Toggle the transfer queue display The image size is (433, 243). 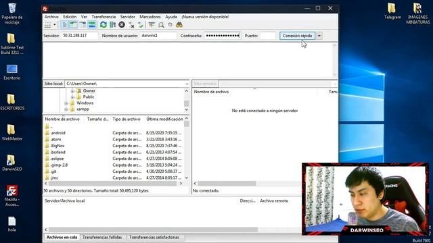click(92, 25)
